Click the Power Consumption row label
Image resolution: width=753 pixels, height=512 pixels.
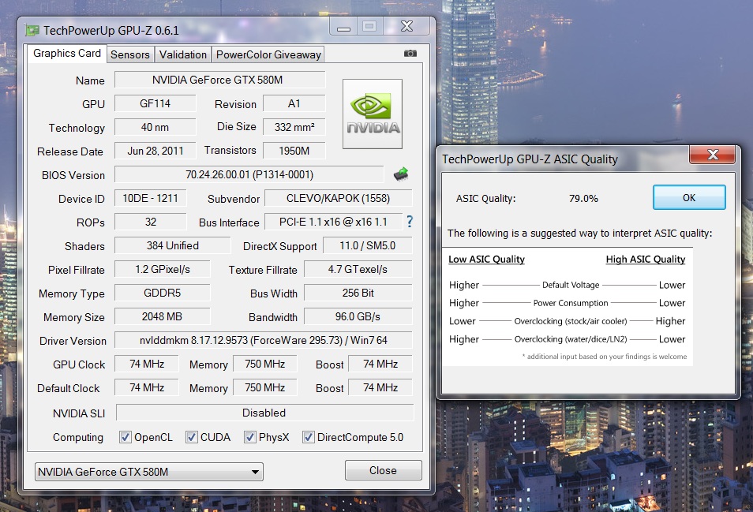[x=571, y=303]
